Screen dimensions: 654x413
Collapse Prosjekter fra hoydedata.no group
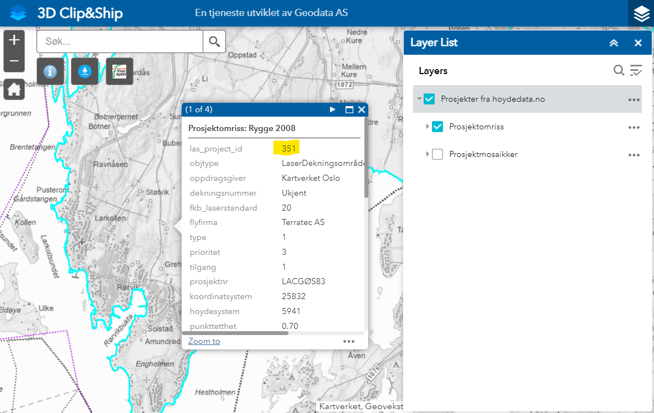[x=419, y=99]
